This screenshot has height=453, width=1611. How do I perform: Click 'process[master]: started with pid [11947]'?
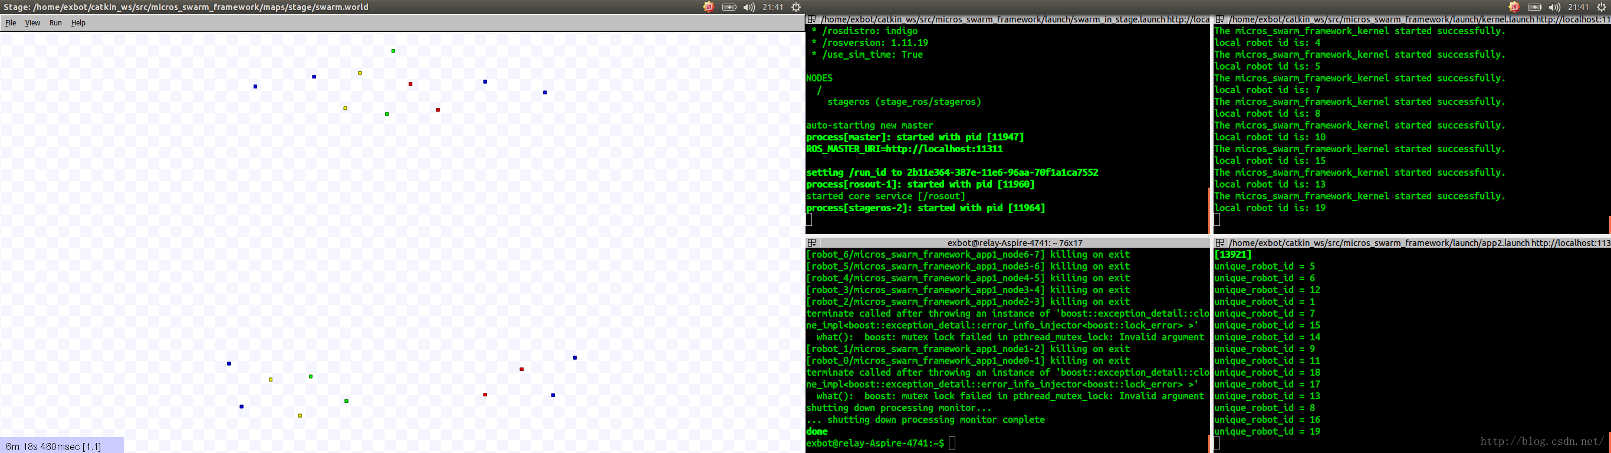(915, 137)
